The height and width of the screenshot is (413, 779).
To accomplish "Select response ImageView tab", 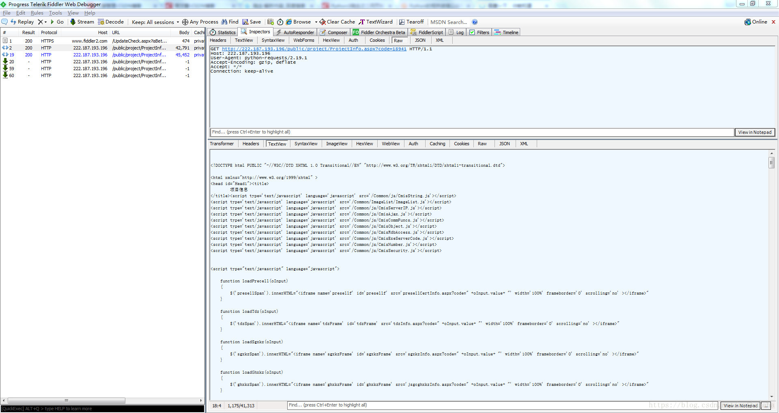I will point(337,144).
